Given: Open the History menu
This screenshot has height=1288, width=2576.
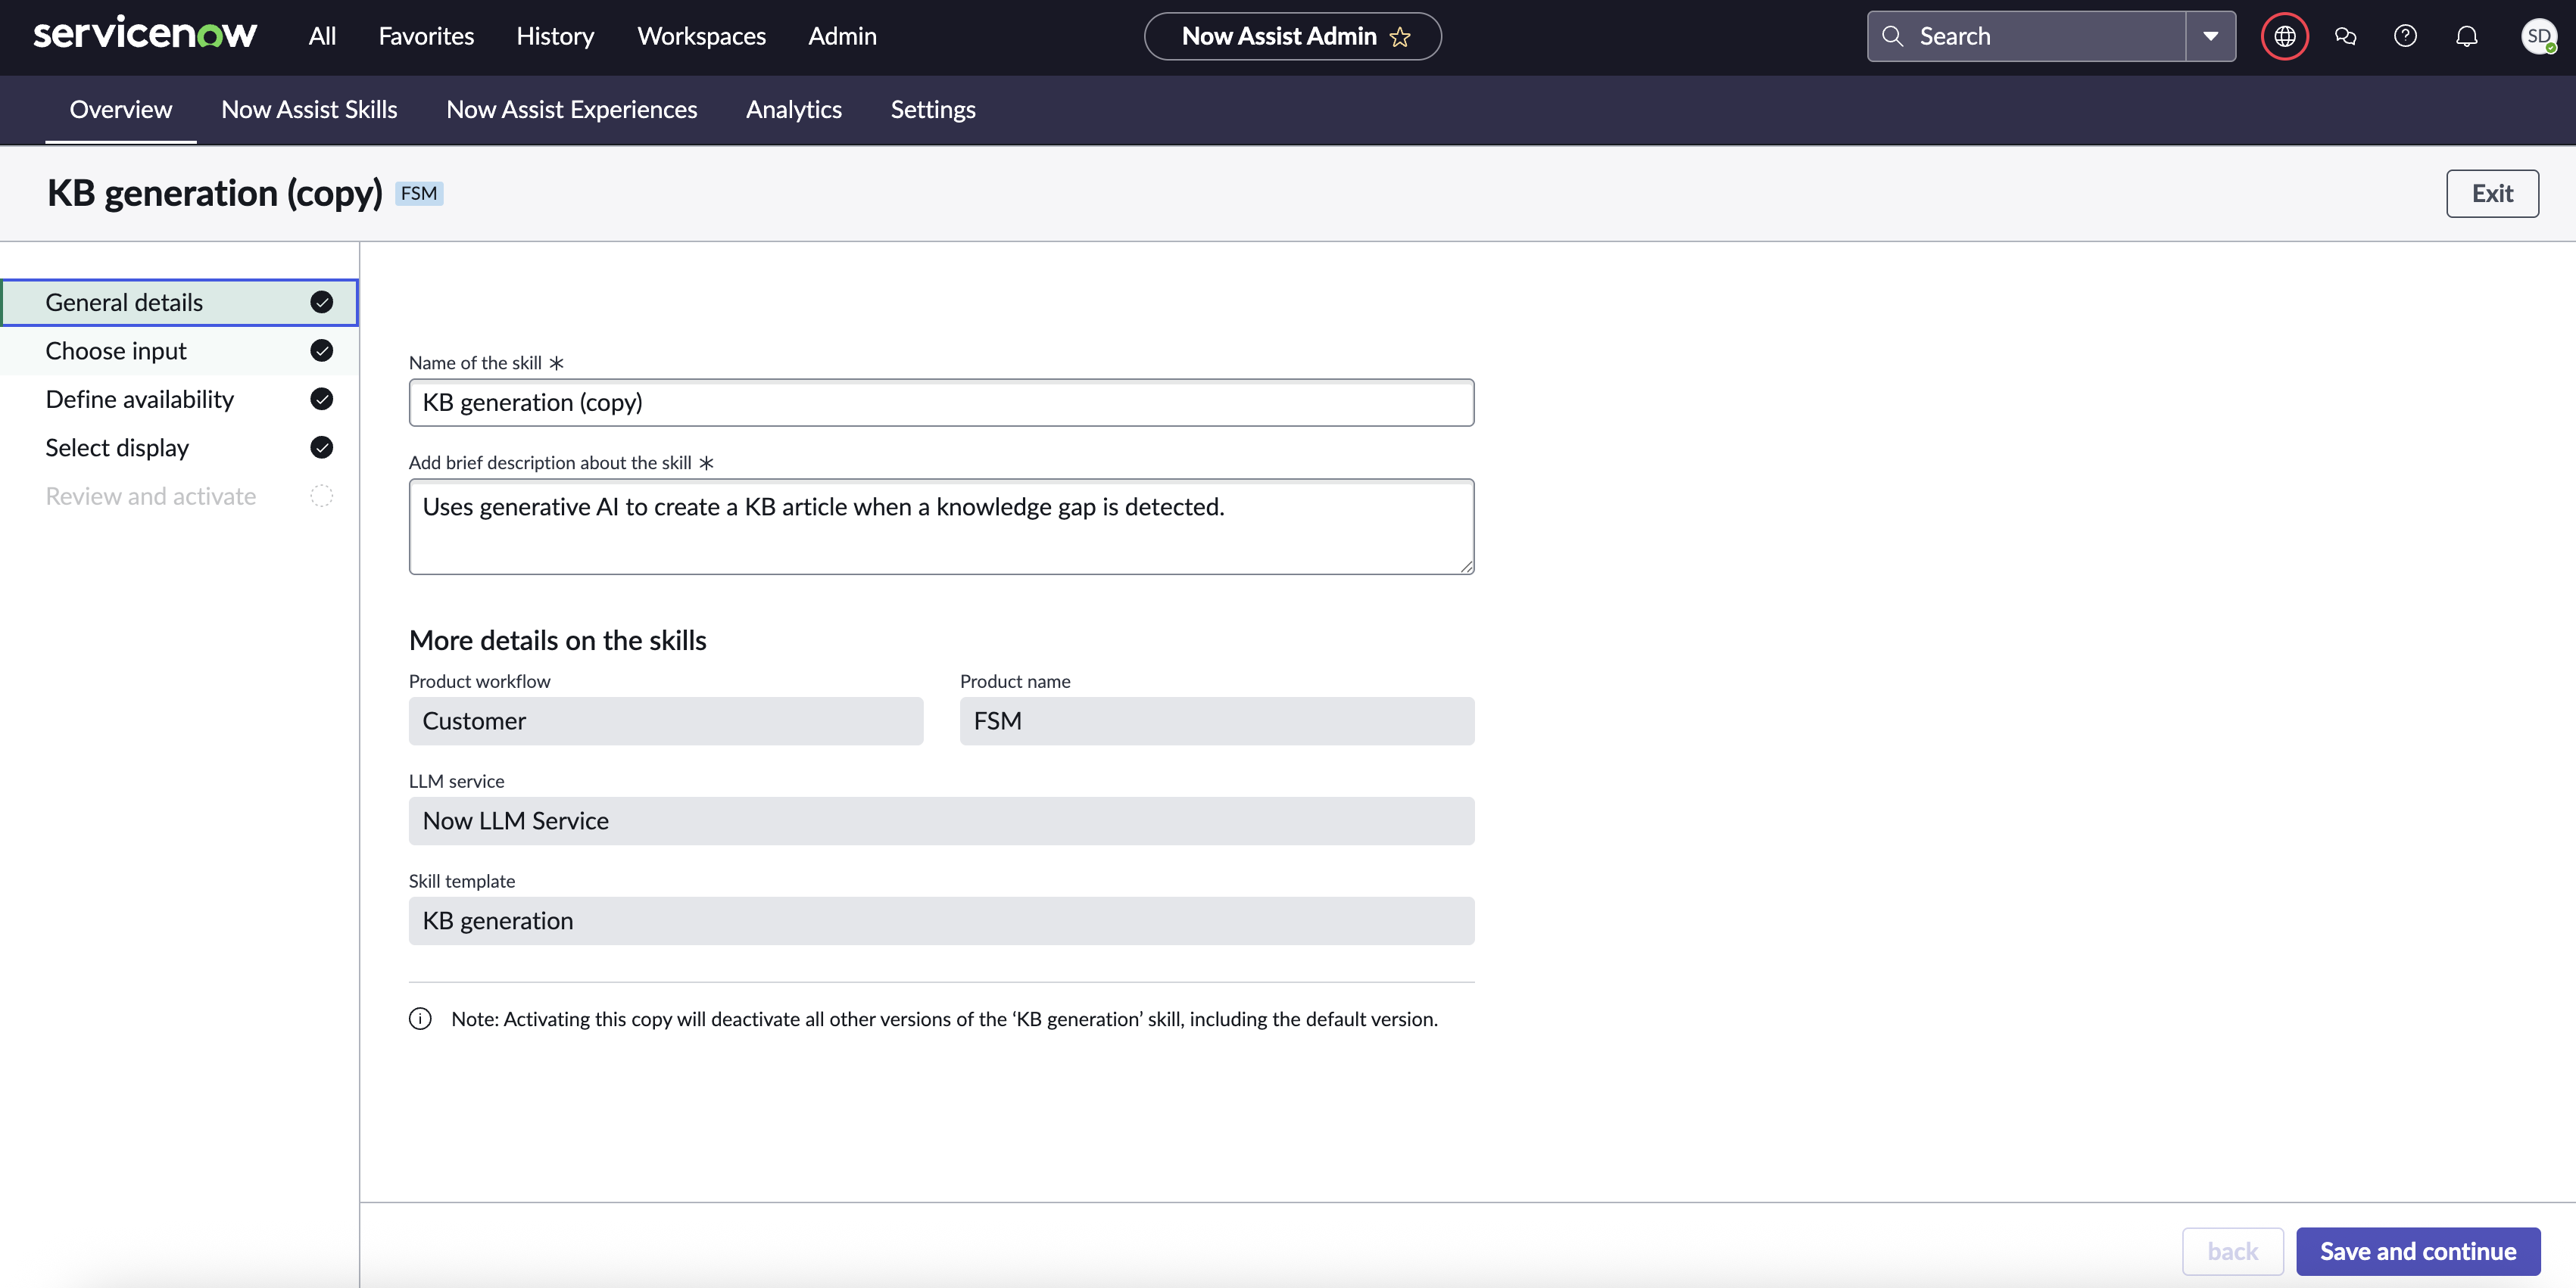Looking at the screenshot, I should [x=555, y=36].
